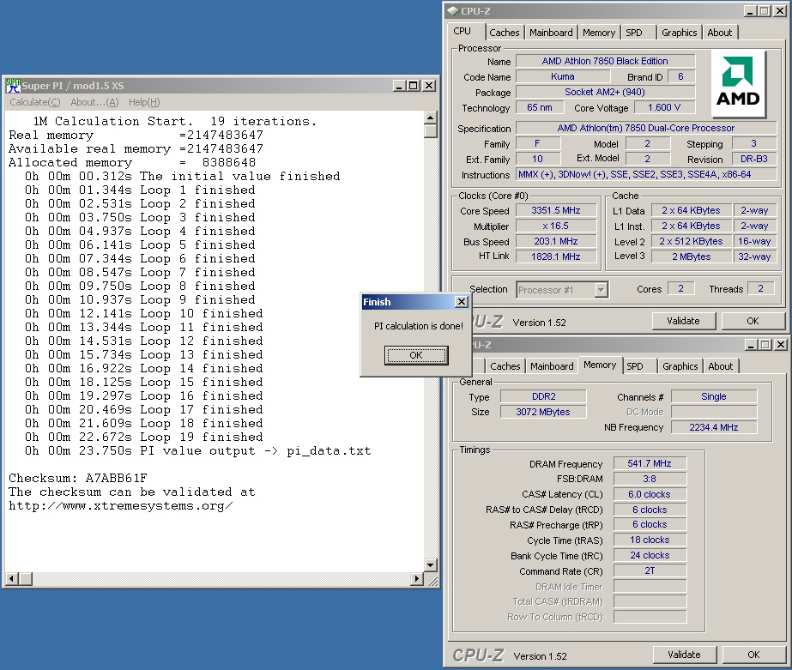
Task: Click the Code Name value 'Kuma'
Action: (563, 76)
